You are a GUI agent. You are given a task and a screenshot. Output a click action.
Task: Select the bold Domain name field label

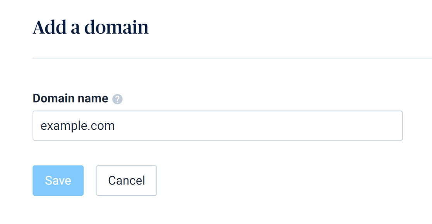[70, 98]
